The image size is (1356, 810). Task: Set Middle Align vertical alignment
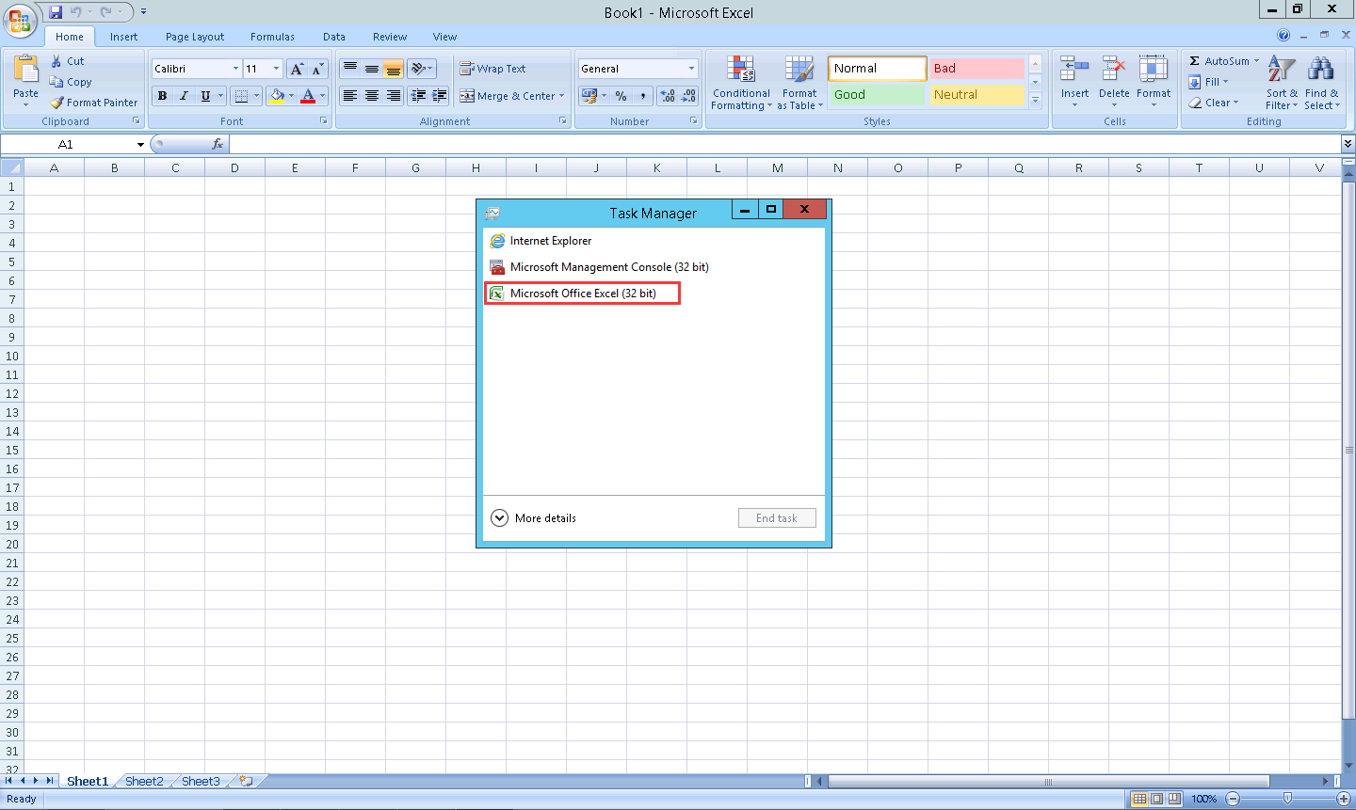click(x=372, y=69)
